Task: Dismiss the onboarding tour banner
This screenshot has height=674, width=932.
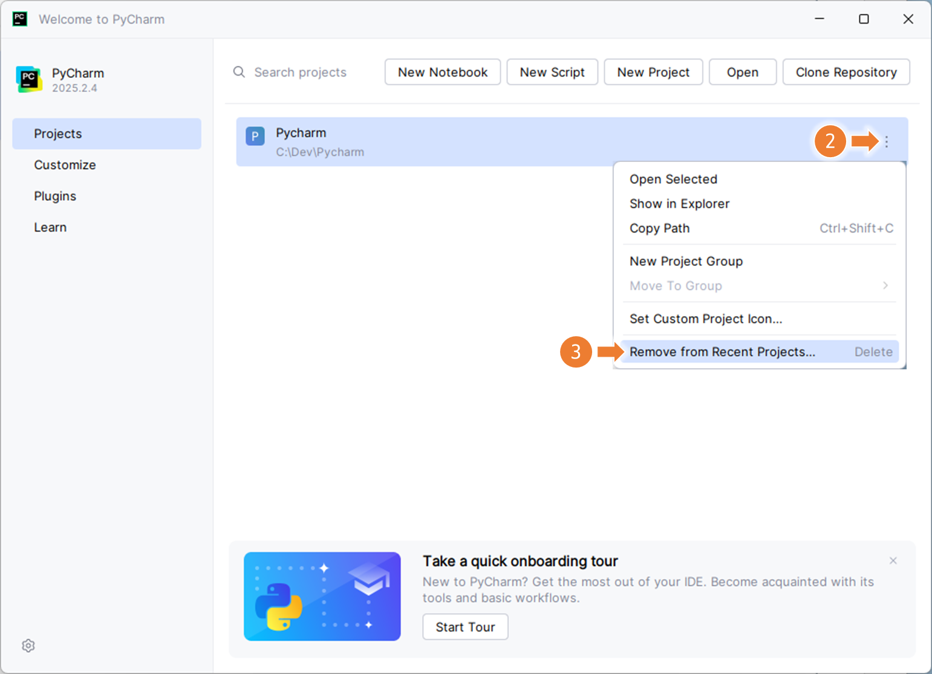Action: click(x=893, y=561)
